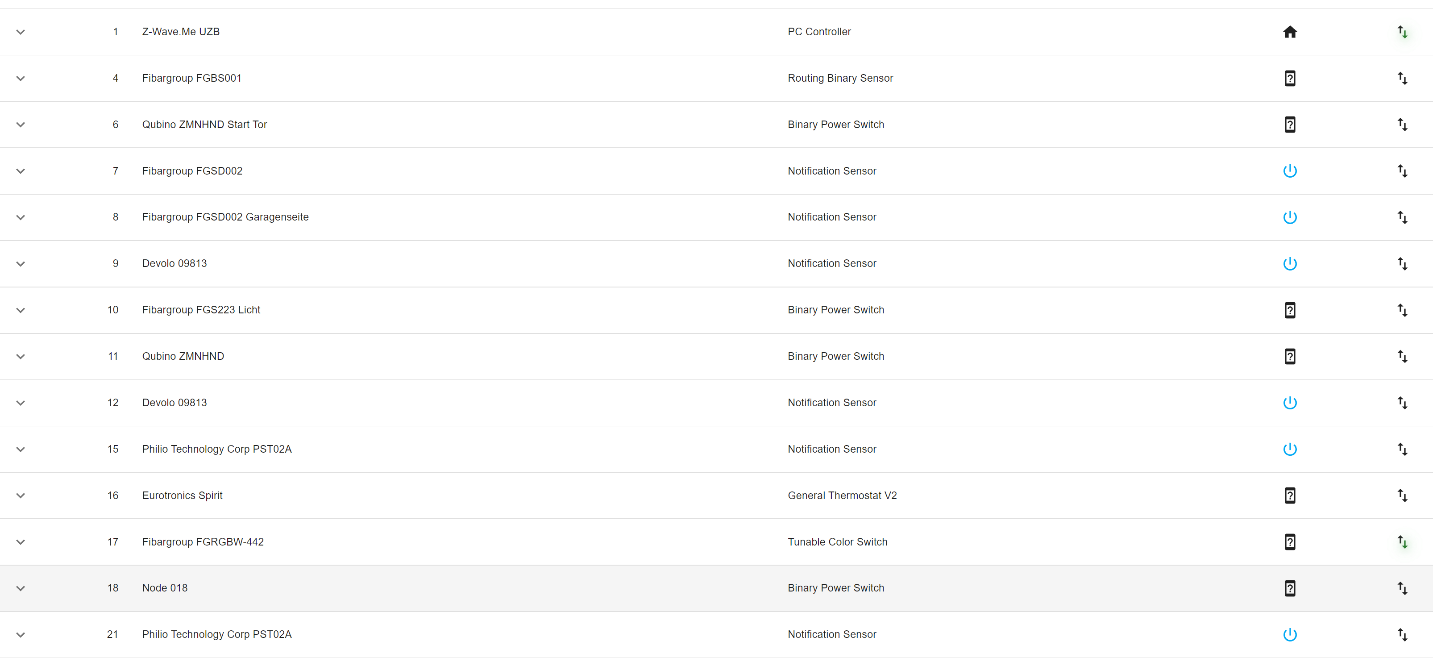
Task: Click the home icon for Z-Wave.Me UZB
Action: [1289, 32]
